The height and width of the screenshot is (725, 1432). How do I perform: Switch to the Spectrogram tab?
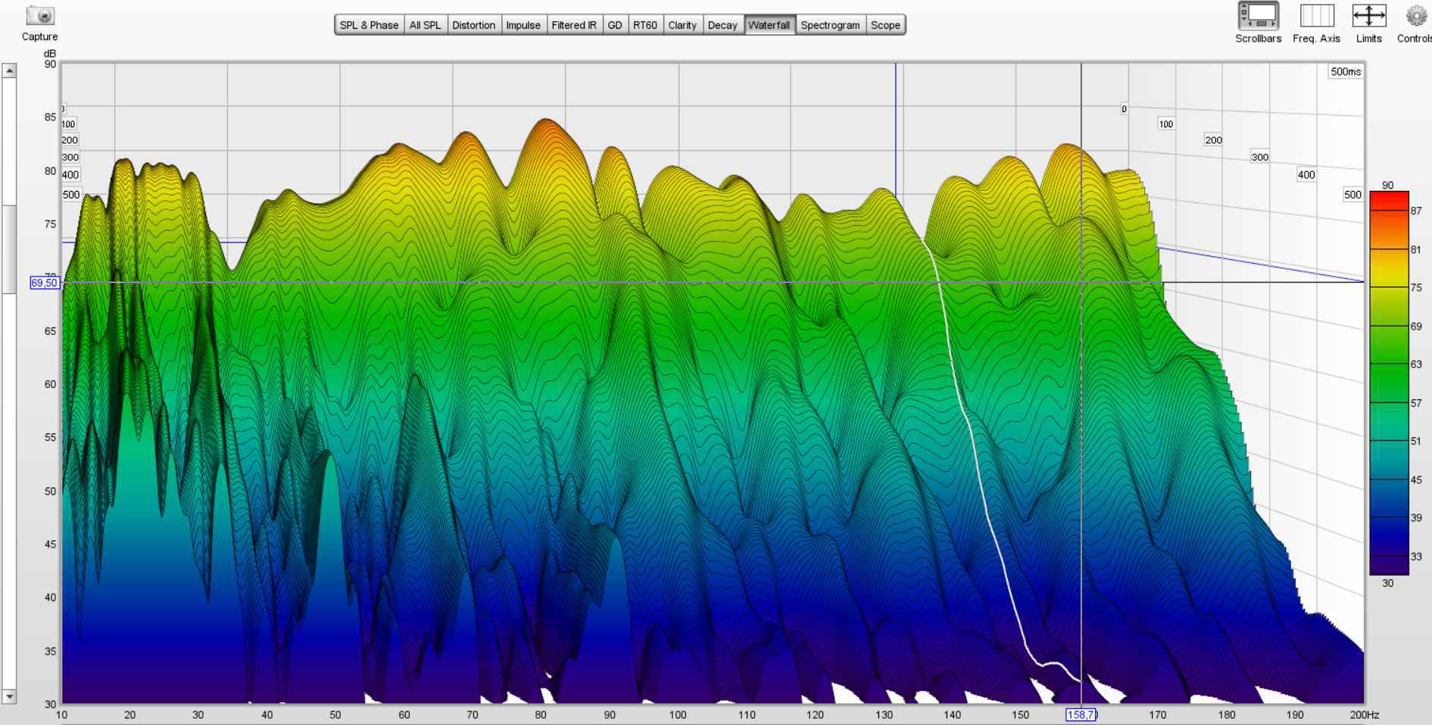[x=830, y=25]
